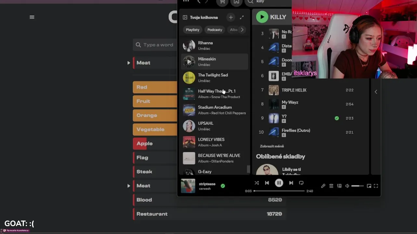Collapse Tvoje knihovna library panel icon
The image size is (417, 234).
click(x=185, y=18)
